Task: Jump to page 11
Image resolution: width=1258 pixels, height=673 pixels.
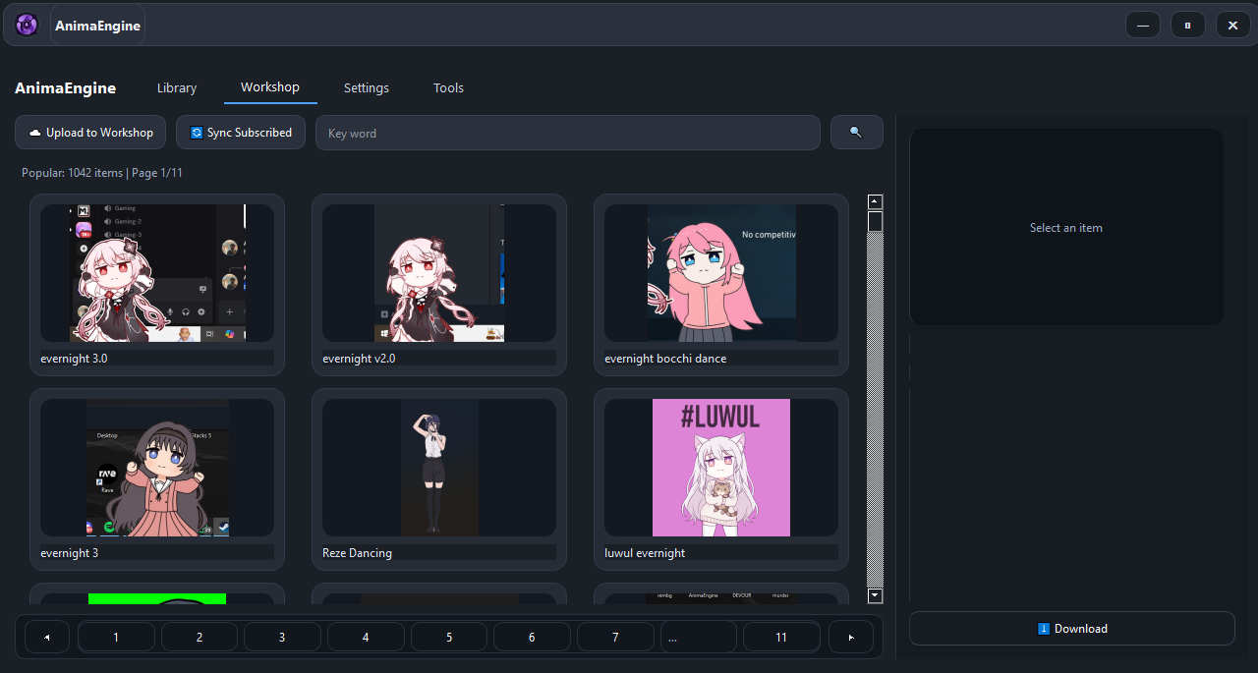Action: coord(781,637)
